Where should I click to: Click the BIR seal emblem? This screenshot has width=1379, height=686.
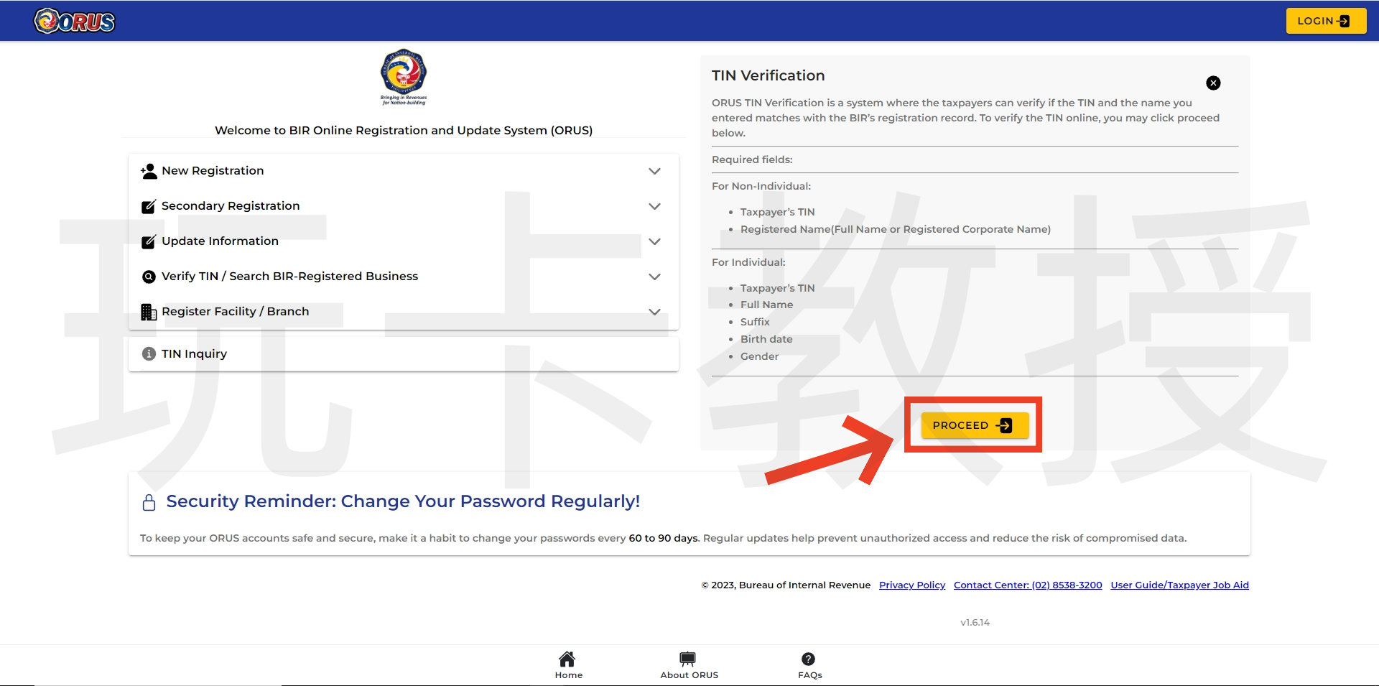[x=404, y=73]
